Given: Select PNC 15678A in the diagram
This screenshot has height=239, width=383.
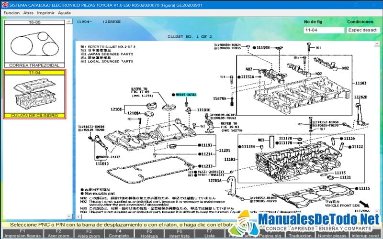Looking at the screenshot, I should [220, 98].
